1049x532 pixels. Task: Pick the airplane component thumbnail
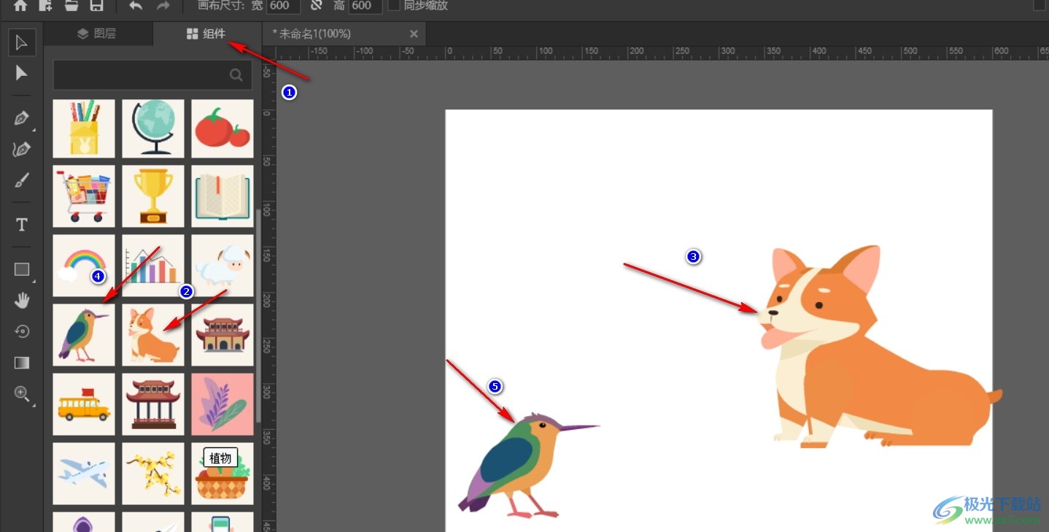[x=84, y=474]
